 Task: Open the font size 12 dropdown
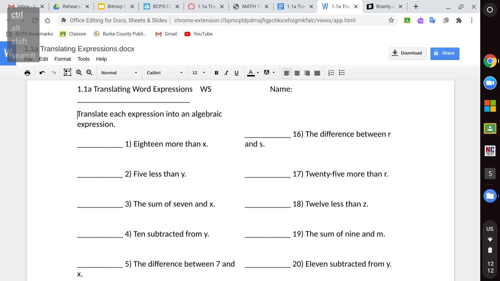click(199, 73)
